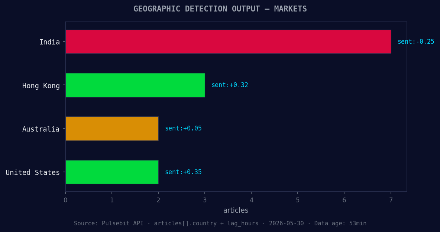Click the India axis label

50,42
